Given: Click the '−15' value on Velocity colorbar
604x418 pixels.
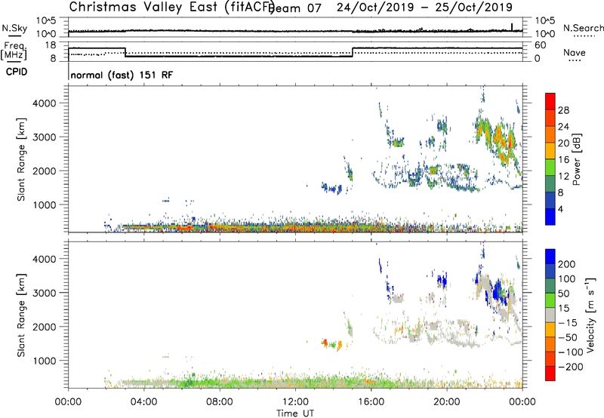Looking at the screenshot, I should (567, 323).
